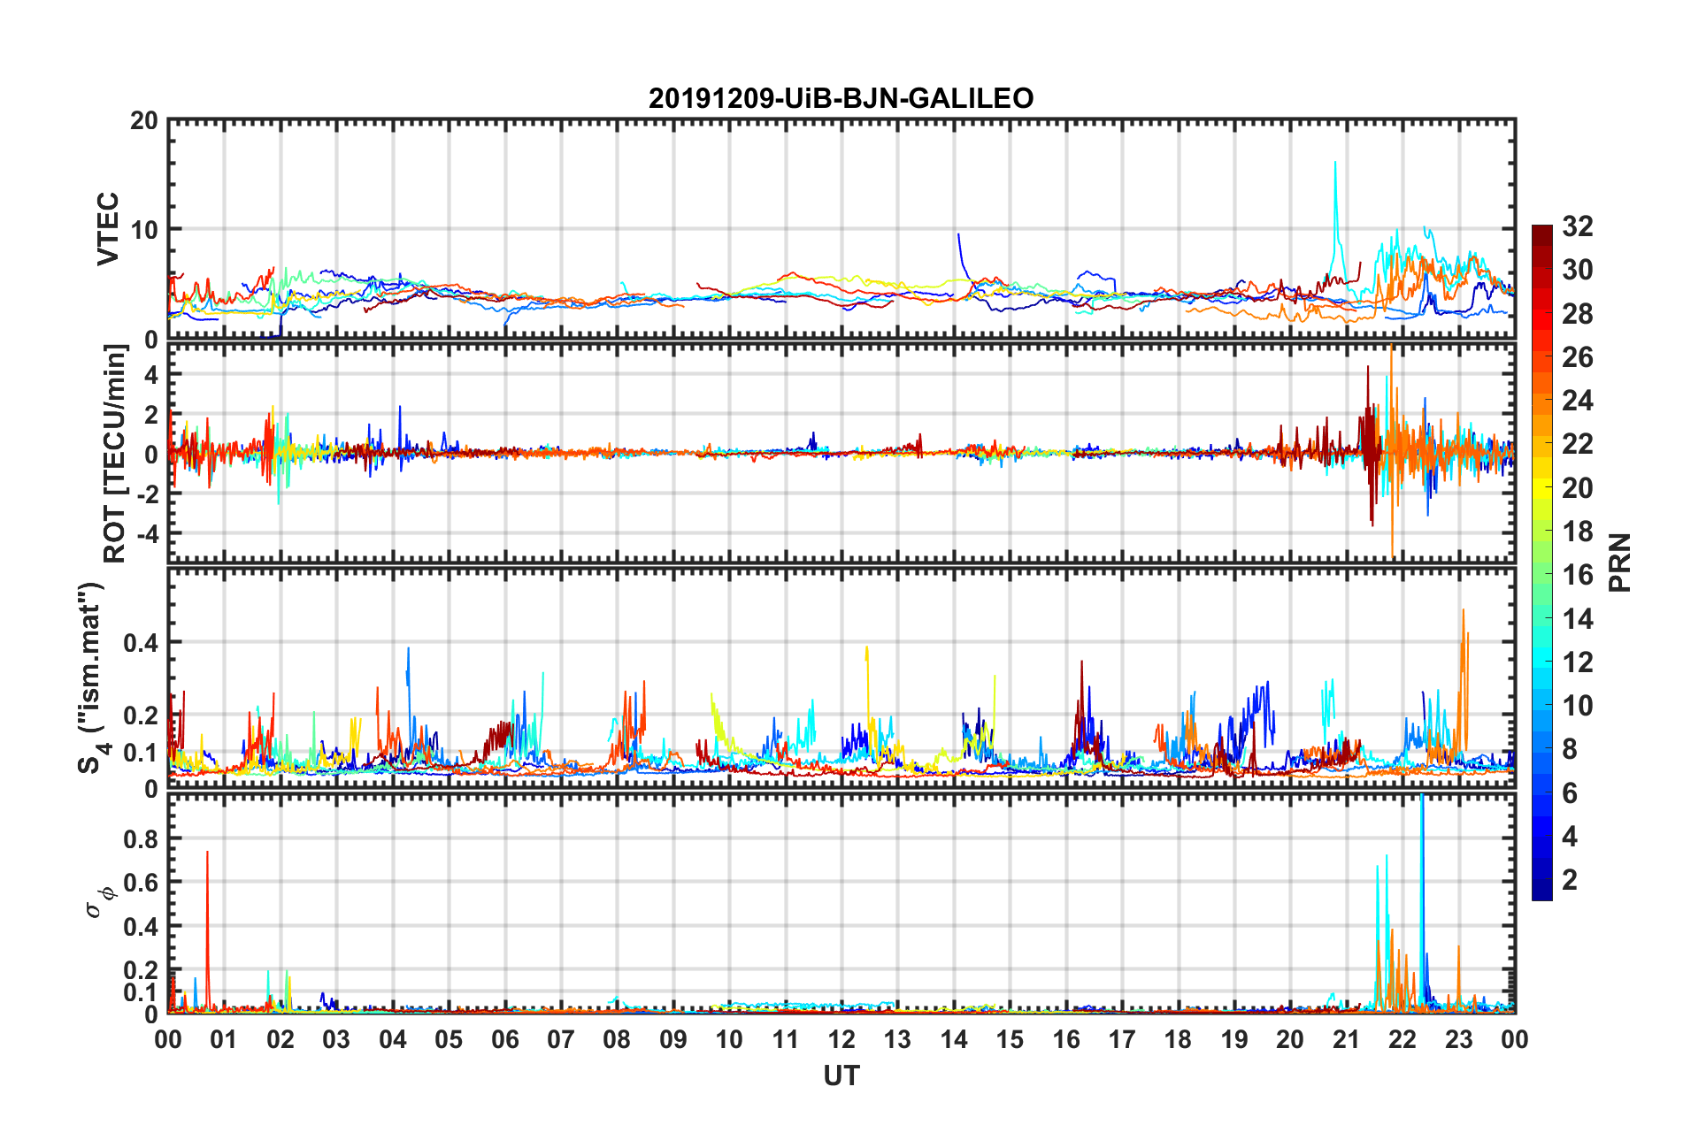The width and height of the screenshot is (1683, 1125).
Task: Click colorbar tick label 16
Action: 1577,575
